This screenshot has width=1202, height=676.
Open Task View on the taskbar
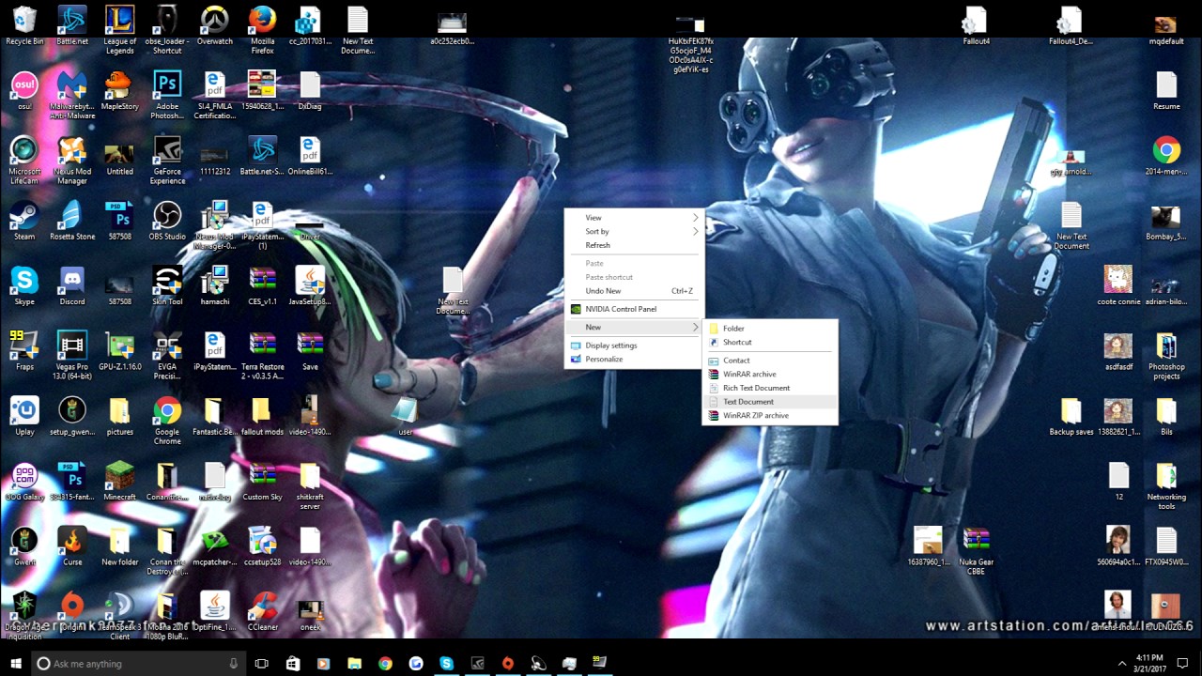pyautogui.click(x=262, y=664)
